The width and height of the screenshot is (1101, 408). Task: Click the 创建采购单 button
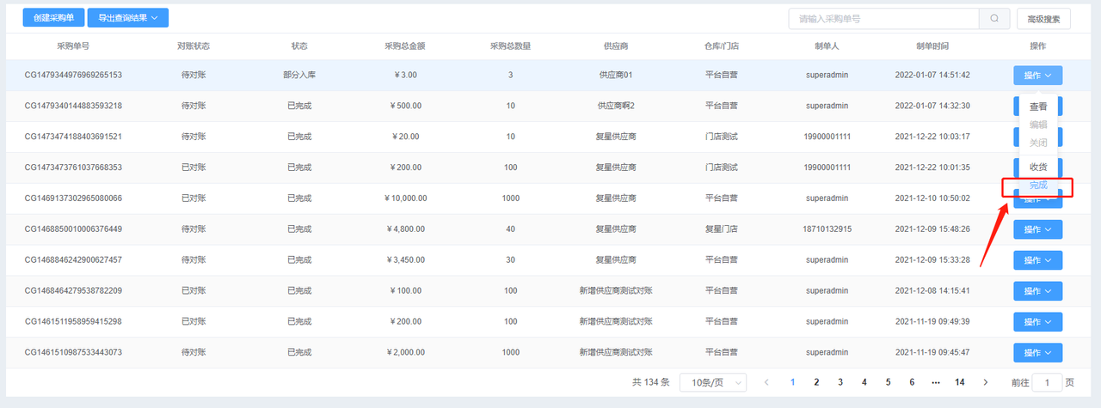[53, 18]
